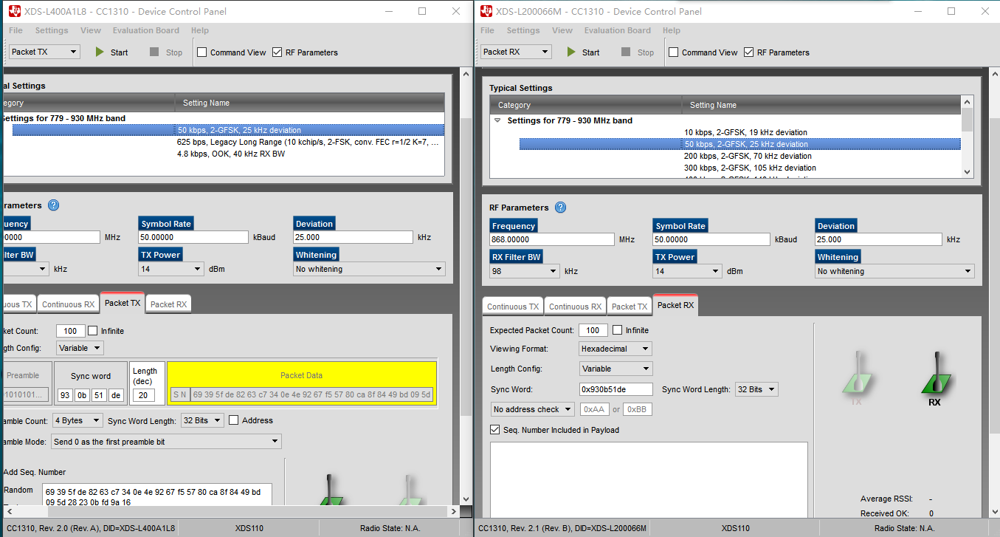Click Stop in the XDS-L200066M toolbar
The height and width of the screenshot is (537, 1000).
pyautogui.click(x=638, y=52)
